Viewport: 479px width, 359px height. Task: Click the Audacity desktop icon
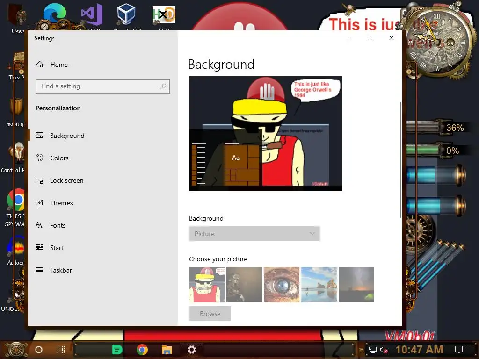16,247
